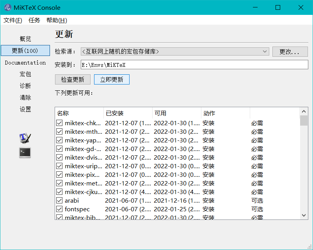Select the 清除 section

(25, 97)
